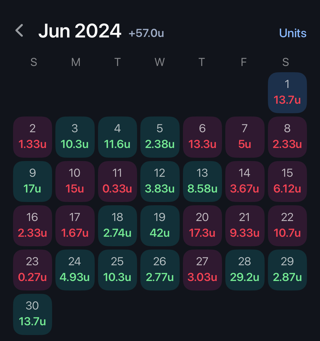Select day 28 with 29.2u
320x341 pixels.
click(245, 270)
